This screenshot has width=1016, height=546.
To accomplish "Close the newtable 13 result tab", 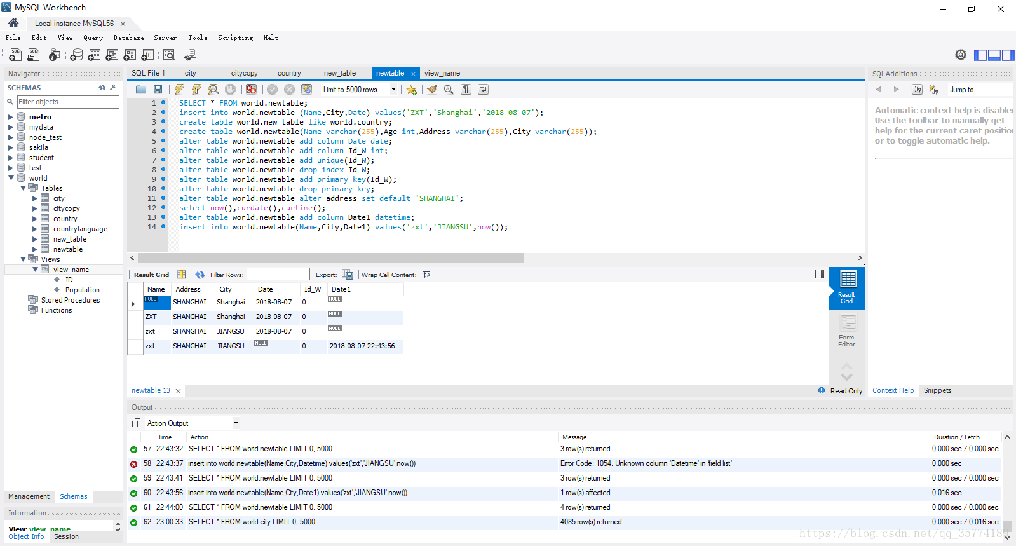I will pyautogui.click(x=179, y=391).
